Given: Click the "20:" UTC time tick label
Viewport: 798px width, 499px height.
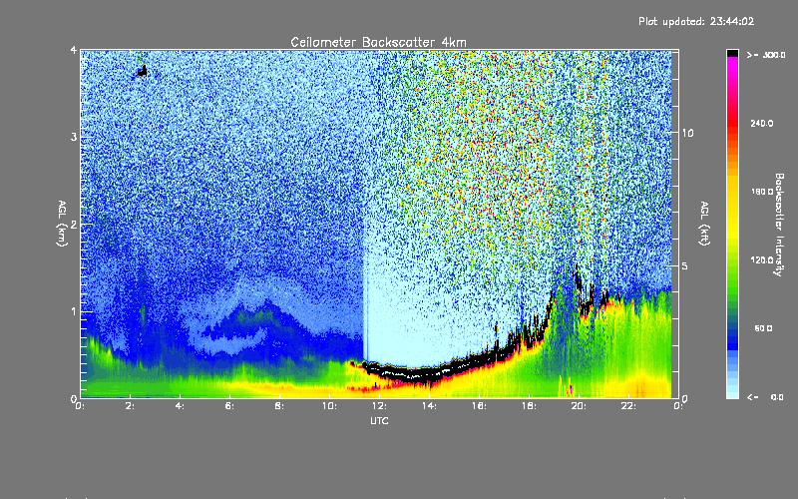Looking at the screenshot, I should coord(580,406).
